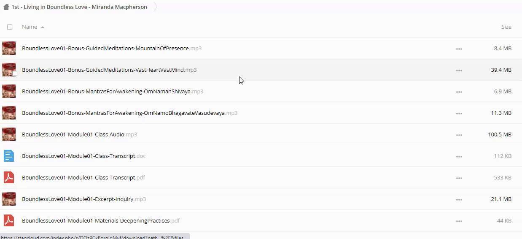Viewport: 522px width, 239px height.
Task: Click the album icon of OmNamahShivaya.mp3
Action: pos(9,92)
